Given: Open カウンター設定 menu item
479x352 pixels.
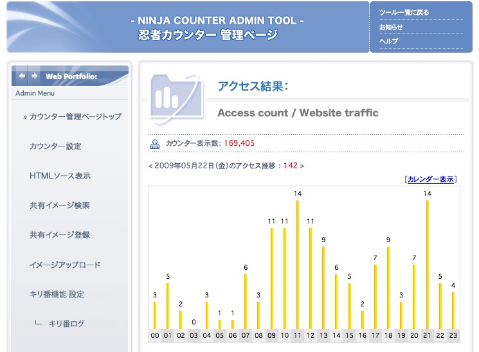Looking at the screenshot, I should (x=55, y=146).
